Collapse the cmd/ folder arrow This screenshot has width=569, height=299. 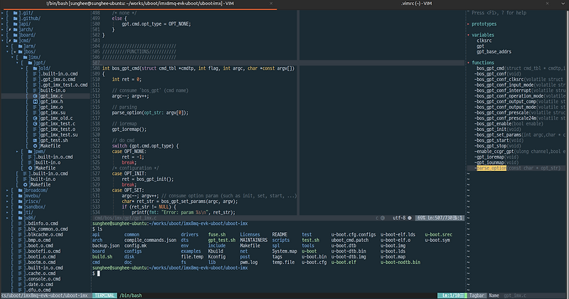[x=3, y=41]
